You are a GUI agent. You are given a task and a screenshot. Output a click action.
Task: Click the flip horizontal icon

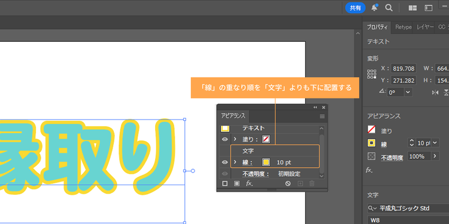(x=435, y=92)
